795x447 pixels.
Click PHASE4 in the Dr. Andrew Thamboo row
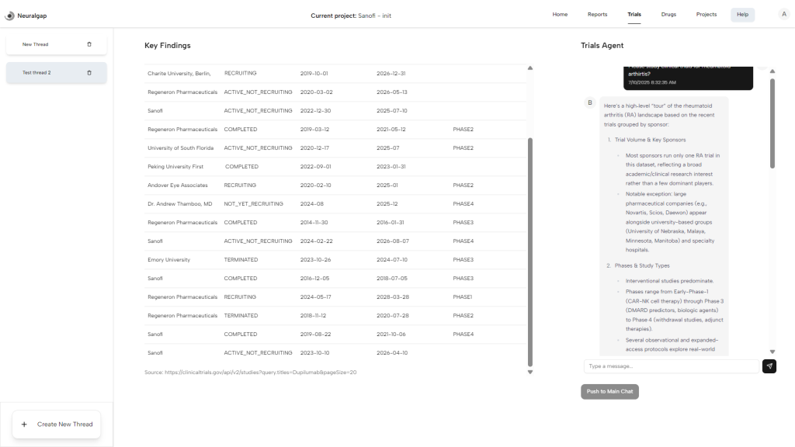[x=463, y=204]
